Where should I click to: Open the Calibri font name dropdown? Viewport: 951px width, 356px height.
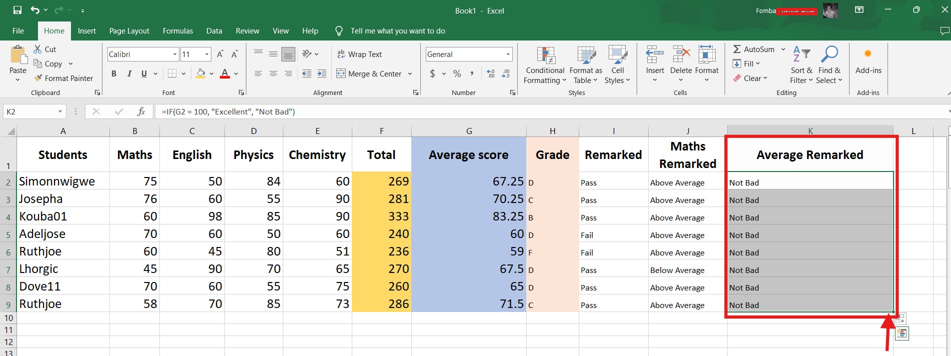tap(175, 54)
